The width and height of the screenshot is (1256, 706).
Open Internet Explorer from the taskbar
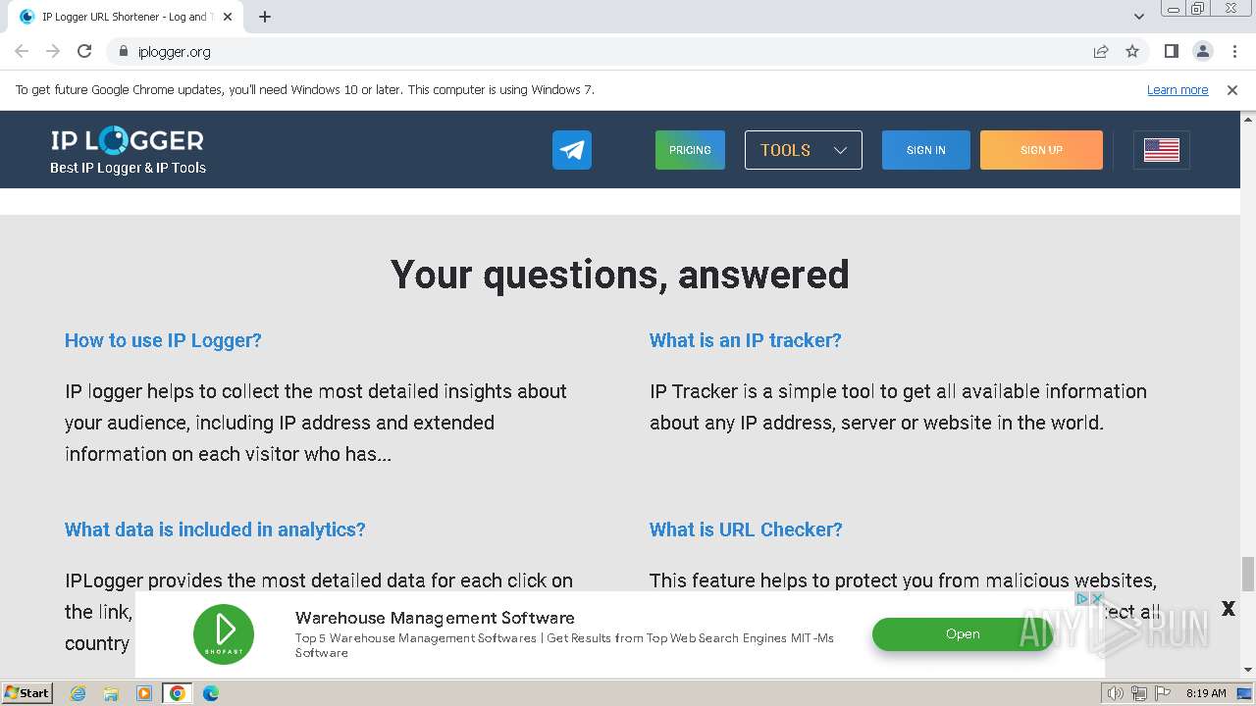point(78,693)
